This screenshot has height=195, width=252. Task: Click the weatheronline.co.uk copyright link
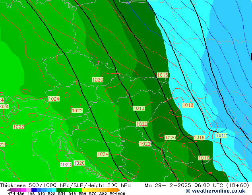pos(215,191)
